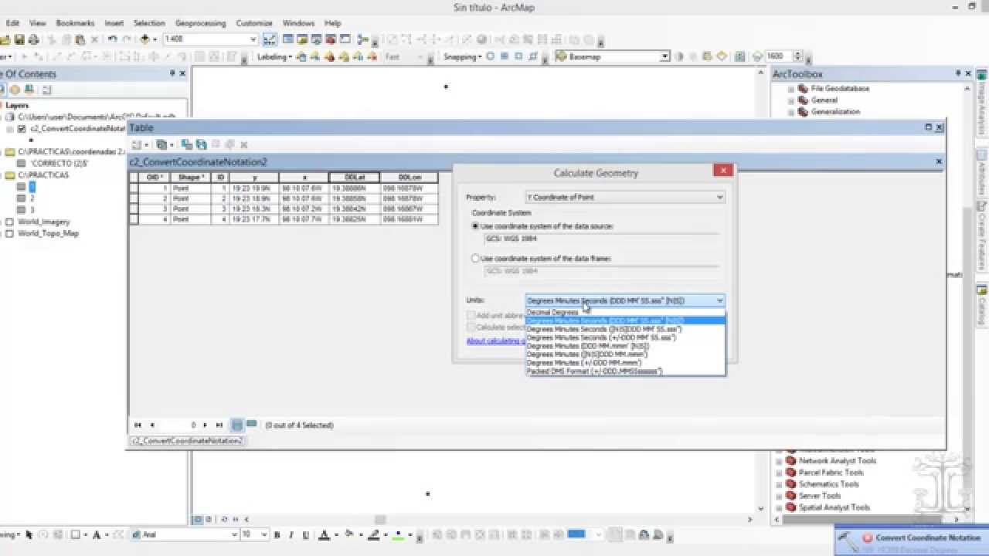Choose Packed DMS Format option
The height and width of the screenshot is (556, 989).
pos(625,371)
